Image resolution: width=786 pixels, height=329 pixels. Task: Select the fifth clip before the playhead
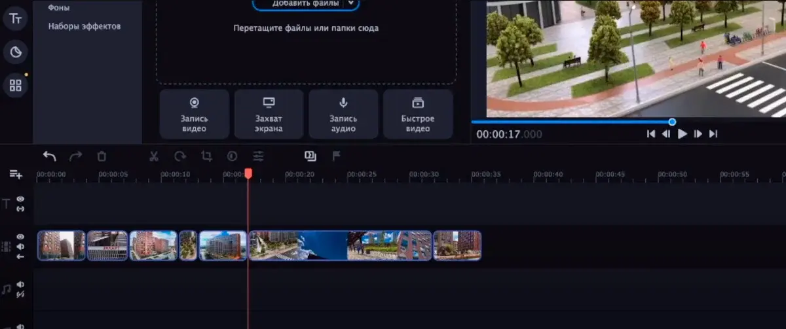point(223,245)
